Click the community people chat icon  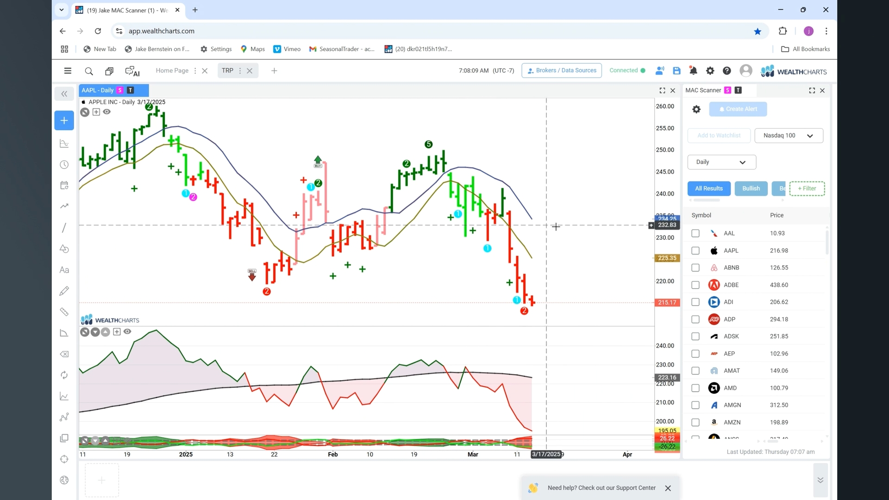tap(660, 71)
